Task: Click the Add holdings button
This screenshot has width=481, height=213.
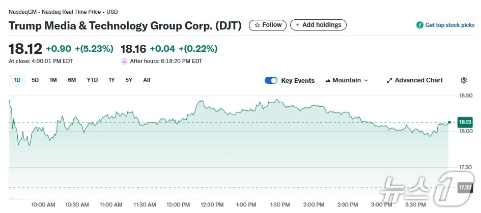Action: [x=318, y=25]
